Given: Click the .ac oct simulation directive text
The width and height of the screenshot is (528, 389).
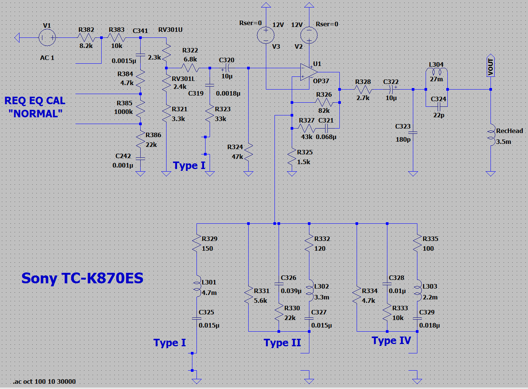Looking at the screenshot, I should (x=44, y=382).
